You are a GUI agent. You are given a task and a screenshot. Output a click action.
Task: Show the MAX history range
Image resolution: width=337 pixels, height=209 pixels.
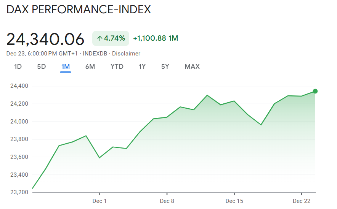pos(192,66)
